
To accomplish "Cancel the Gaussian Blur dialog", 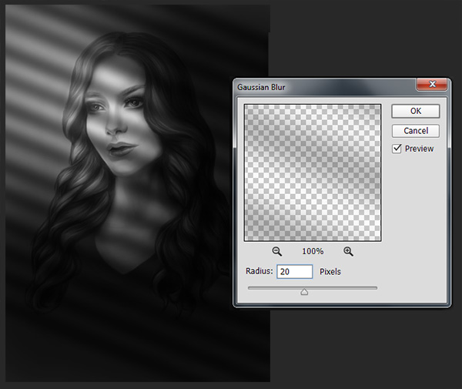I will [x=416, y=130].
